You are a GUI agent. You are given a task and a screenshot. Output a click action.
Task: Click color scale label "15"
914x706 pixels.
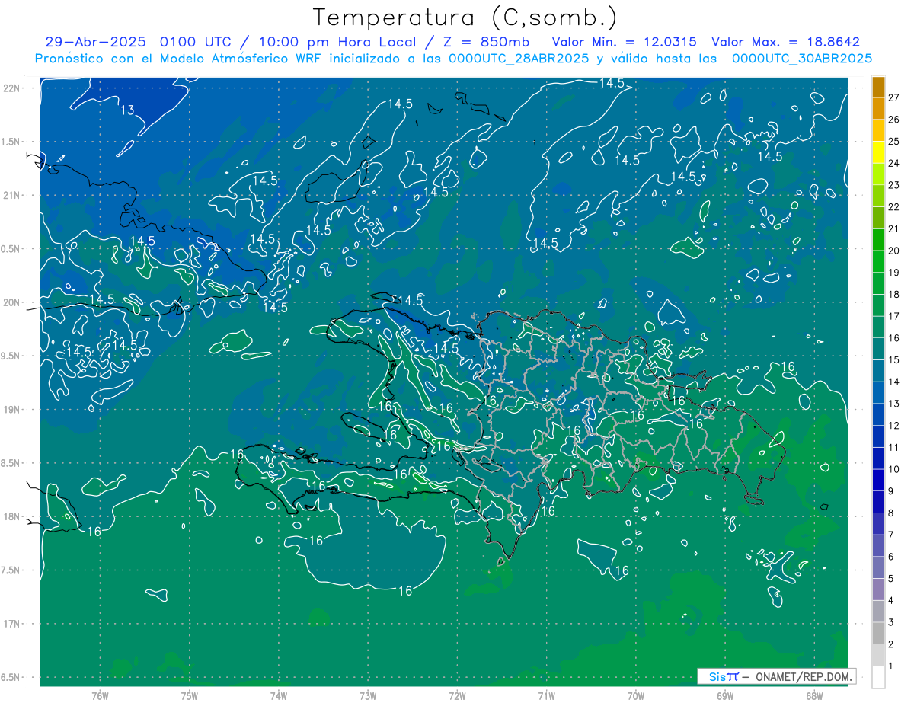893,360
